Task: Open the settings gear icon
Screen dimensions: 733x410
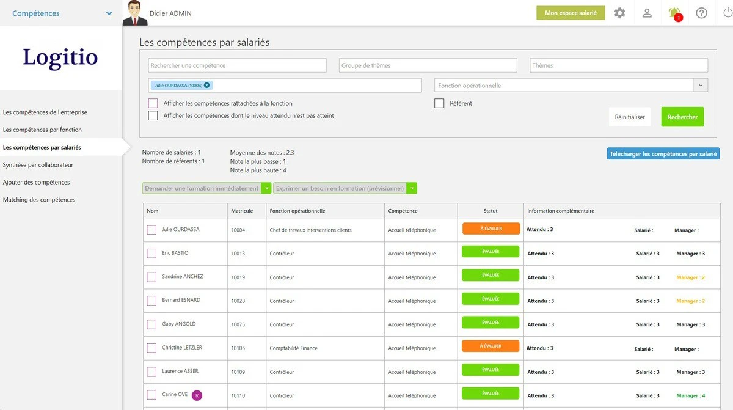Action: click(x=619, y=13)
